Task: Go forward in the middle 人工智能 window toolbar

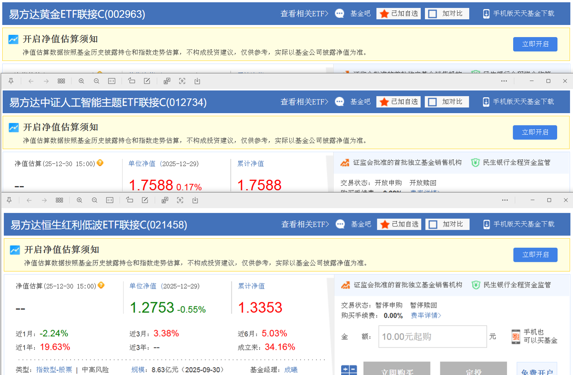Action: (x=46, y=81)
